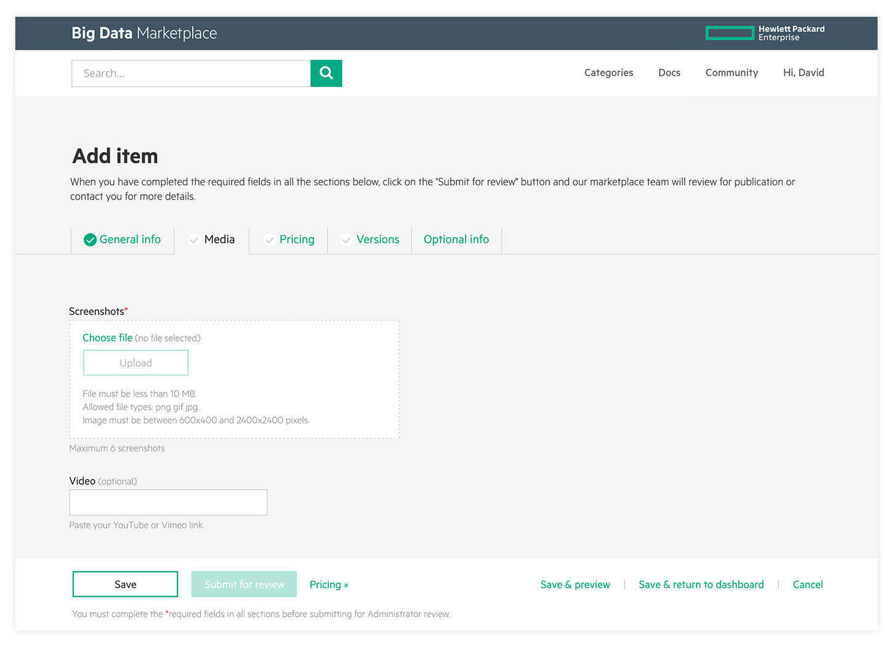
Task: Open the Categories menu
Action: [x=608, y=73]
